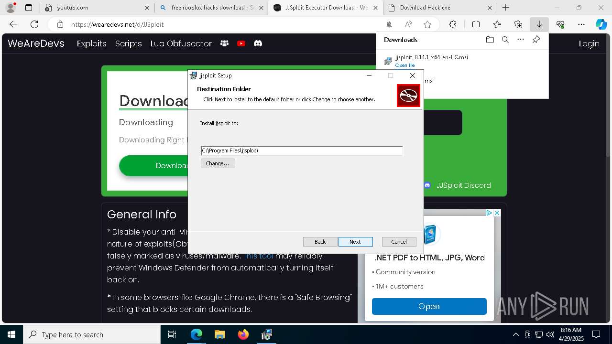Viewport: 612px width, 344px height.
Task: Open the Read aloud icon
Action: (x=408, y=24)
